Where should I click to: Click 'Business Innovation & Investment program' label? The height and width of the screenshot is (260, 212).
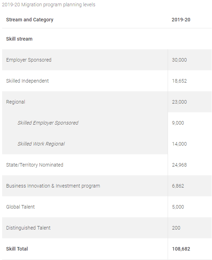(x=53, y=186)
